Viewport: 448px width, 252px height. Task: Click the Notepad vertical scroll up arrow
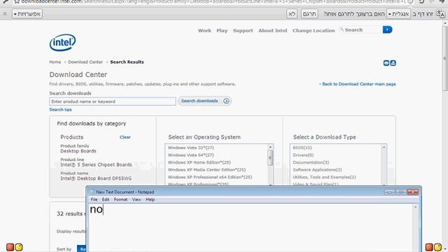coord(415,207)
